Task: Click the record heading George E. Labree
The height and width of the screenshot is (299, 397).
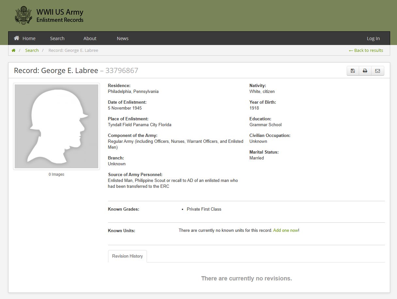Action: 56,70
